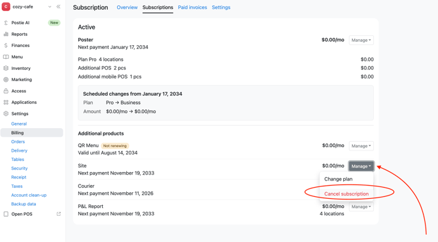Switch to the Paid invoices tab

tap(192, 7)
